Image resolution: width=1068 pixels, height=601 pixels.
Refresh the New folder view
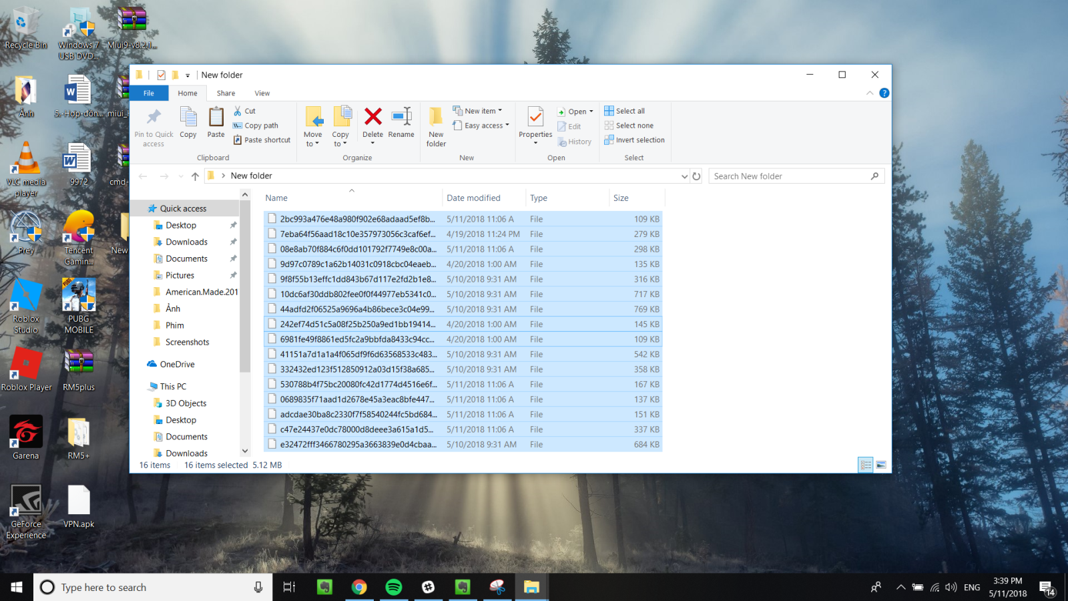pyautogui.click(x=696, y=176)
